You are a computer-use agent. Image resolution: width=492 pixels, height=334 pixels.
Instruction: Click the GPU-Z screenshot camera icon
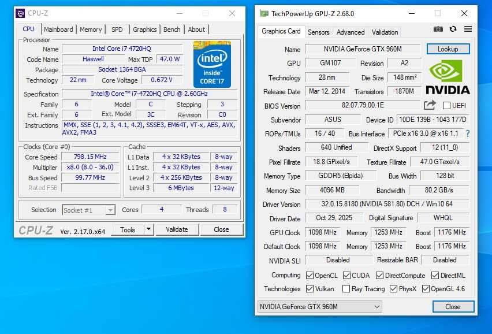(438, 29)
